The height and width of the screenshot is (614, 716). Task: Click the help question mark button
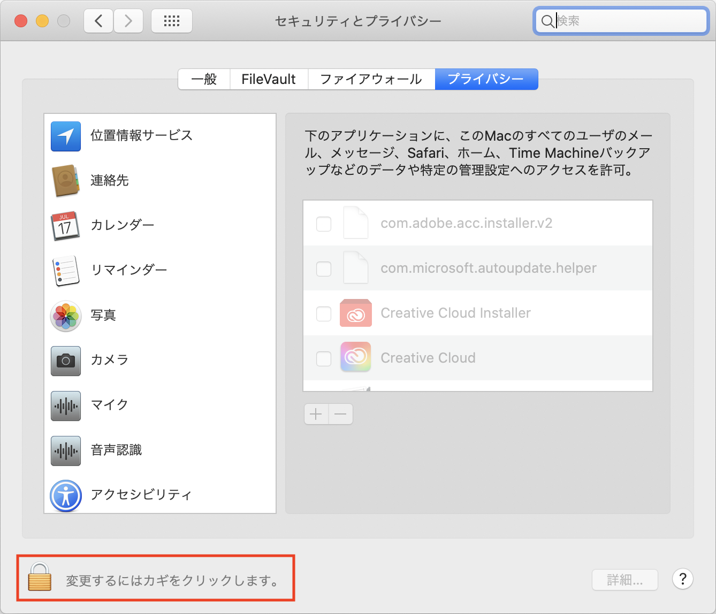point(682,579)
